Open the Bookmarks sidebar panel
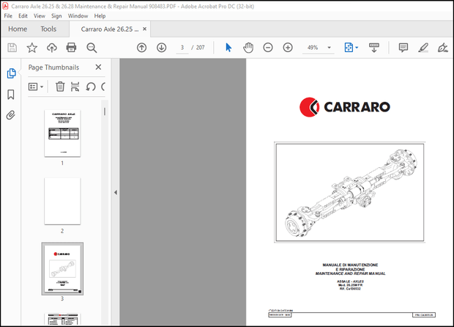This screenshot has width=454, height=327. (x=11, y=95)
